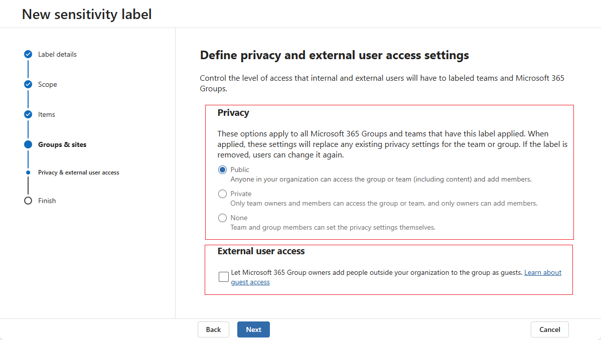Click the empty circle icon next to Finish
Viewport: 601px width, 340px height.
point(28,200)
